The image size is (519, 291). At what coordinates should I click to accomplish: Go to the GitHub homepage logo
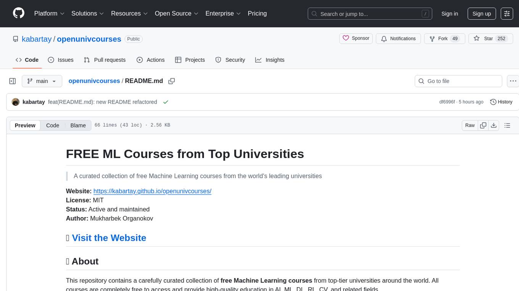(x=19, y=13)
